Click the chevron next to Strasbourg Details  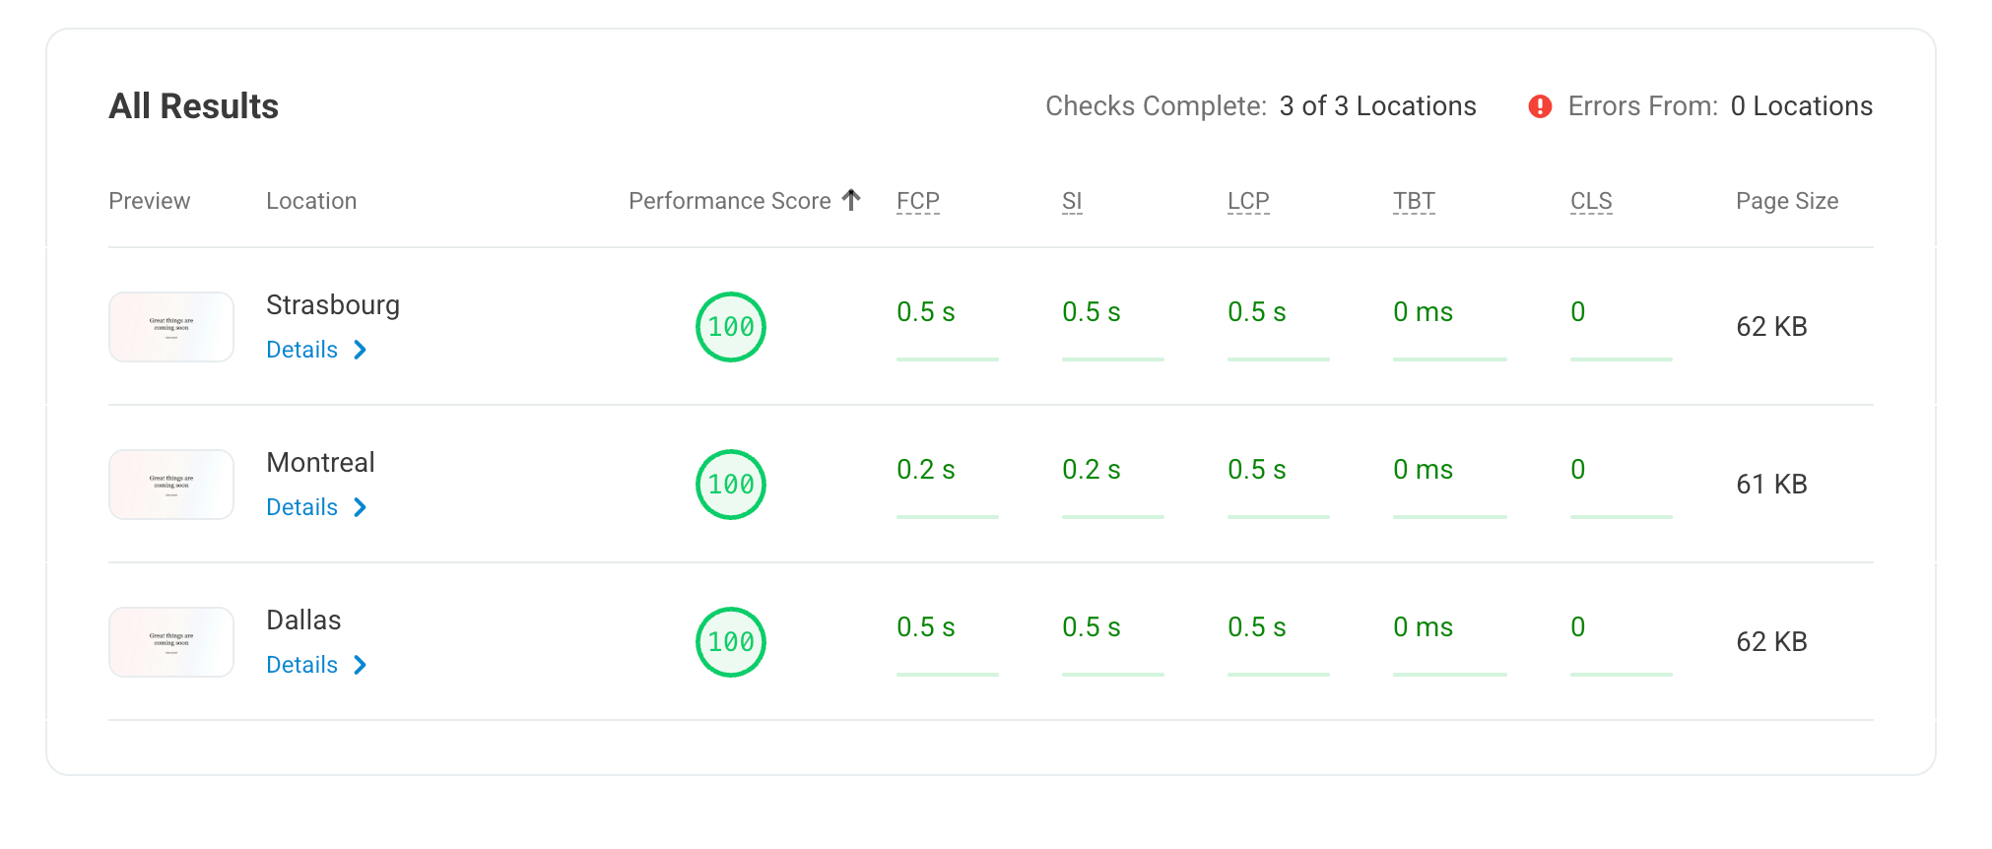(x=361, y=350)
